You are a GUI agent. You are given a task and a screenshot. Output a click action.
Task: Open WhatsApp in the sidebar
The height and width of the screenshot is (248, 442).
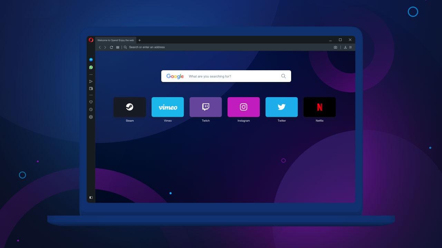(x=91, y=68)
